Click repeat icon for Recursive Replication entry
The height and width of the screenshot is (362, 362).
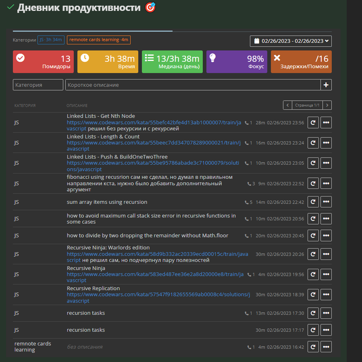click(x=313, y=295)
